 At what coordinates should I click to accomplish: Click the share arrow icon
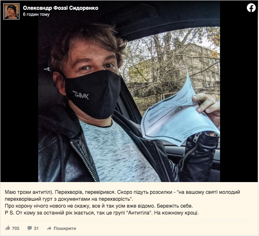click(x=49, y=228)
